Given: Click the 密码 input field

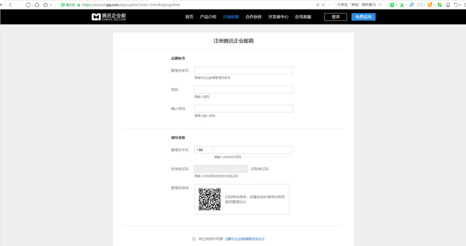Looking at the screenshot, I should (x=243, y=90).
